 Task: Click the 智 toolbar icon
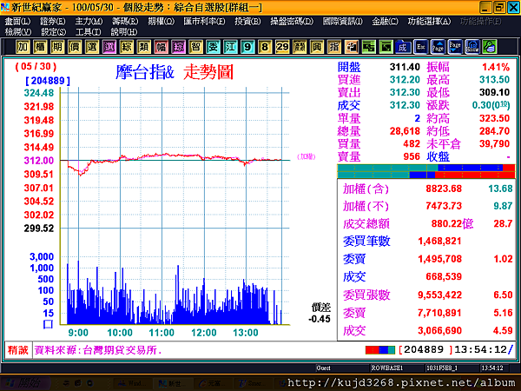(x=195, y=47)
